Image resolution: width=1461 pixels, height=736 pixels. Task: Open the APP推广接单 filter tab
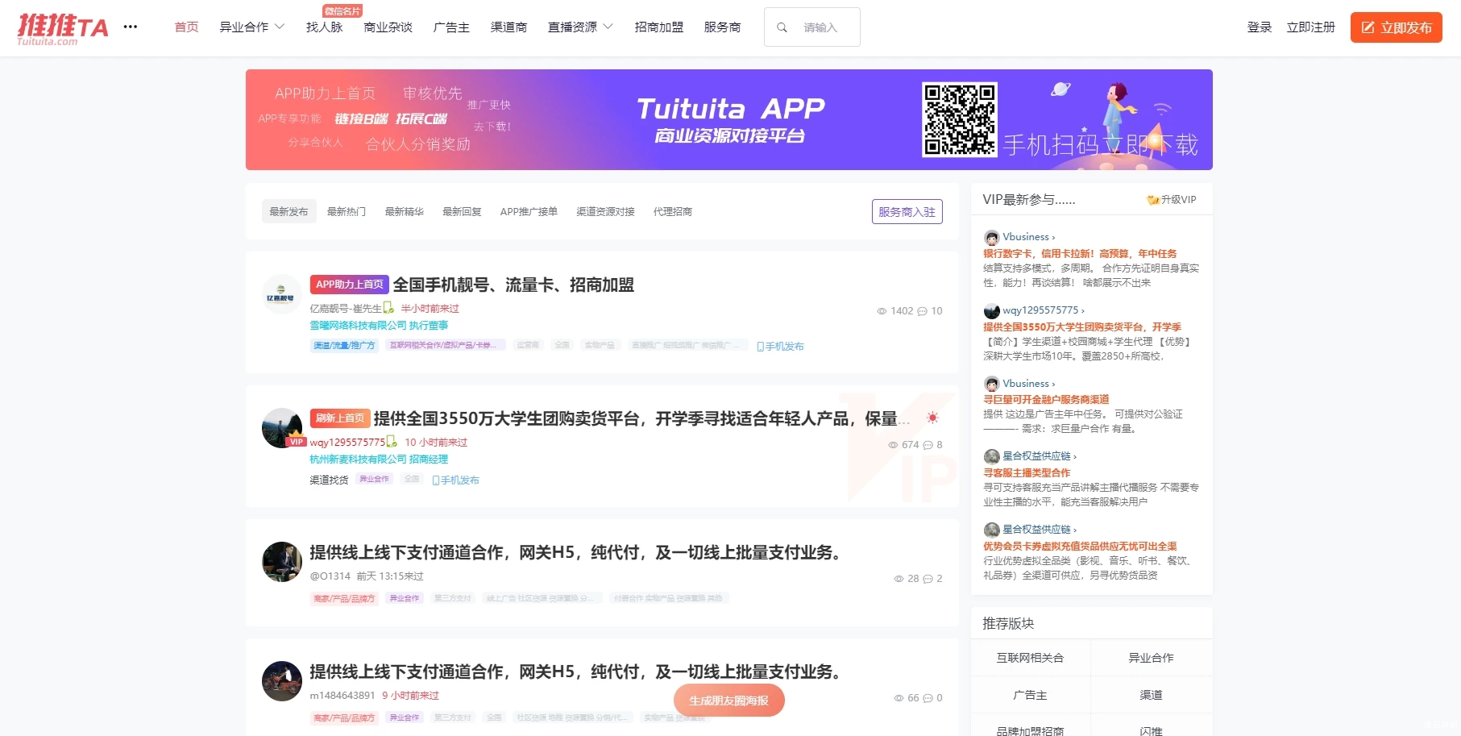[529, 211]
